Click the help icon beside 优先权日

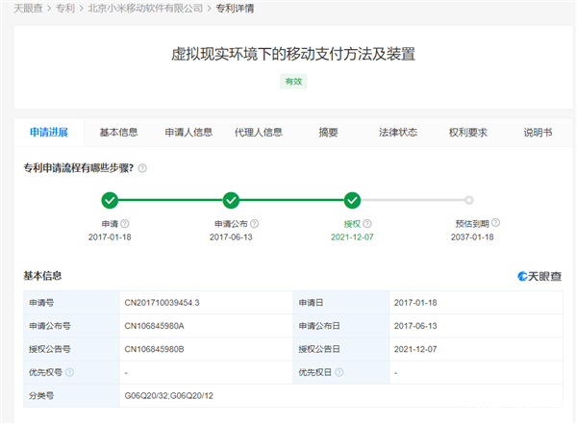click(x=339, y=372)
